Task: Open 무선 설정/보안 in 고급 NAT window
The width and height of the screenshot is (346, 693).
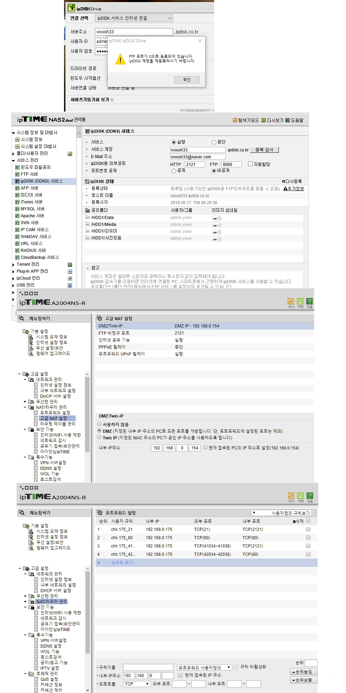Action: pyautogui.click(x=49, y=348)
